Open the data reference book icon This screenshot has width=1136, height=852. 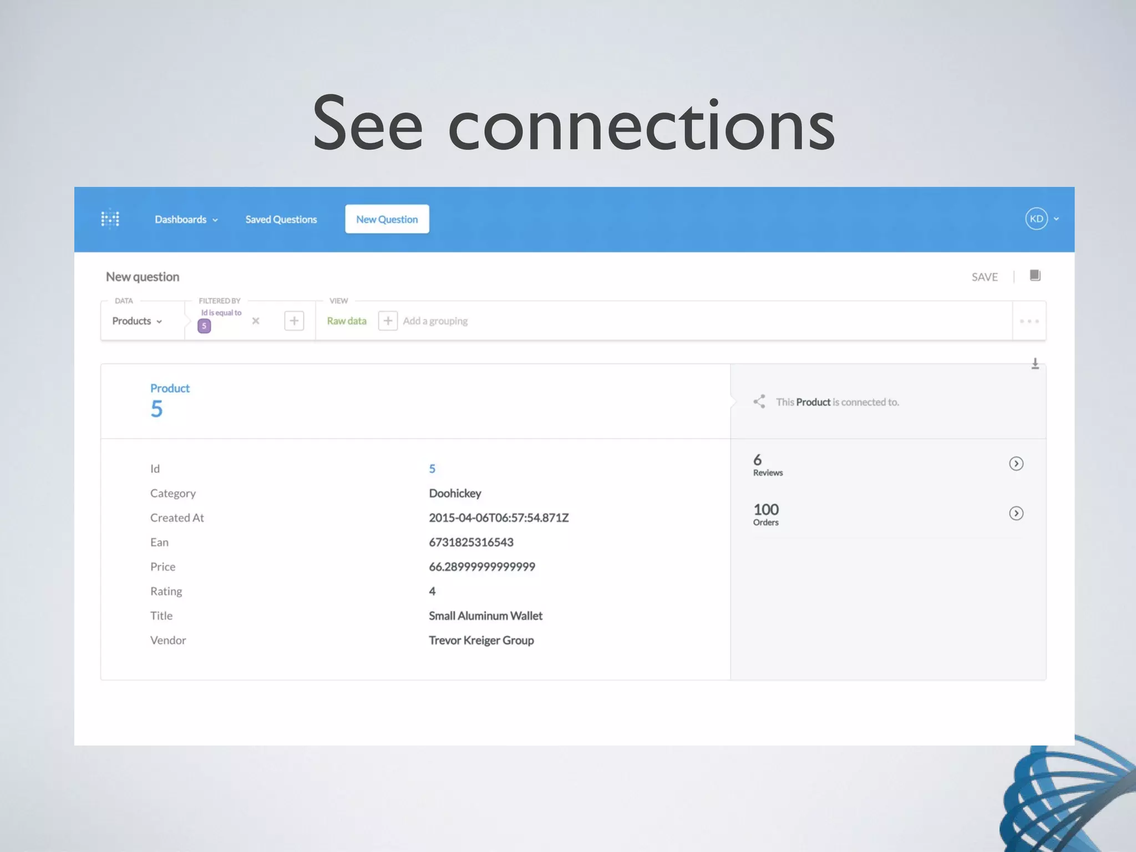1035,276
